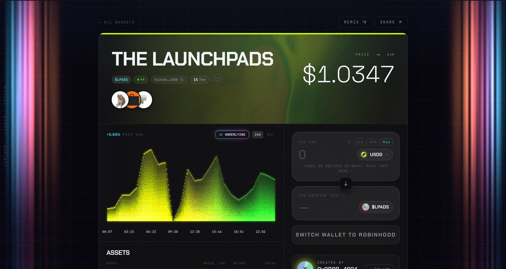Click the $LPADS ticker badge
Screen dimensions: 506x269
121,80
